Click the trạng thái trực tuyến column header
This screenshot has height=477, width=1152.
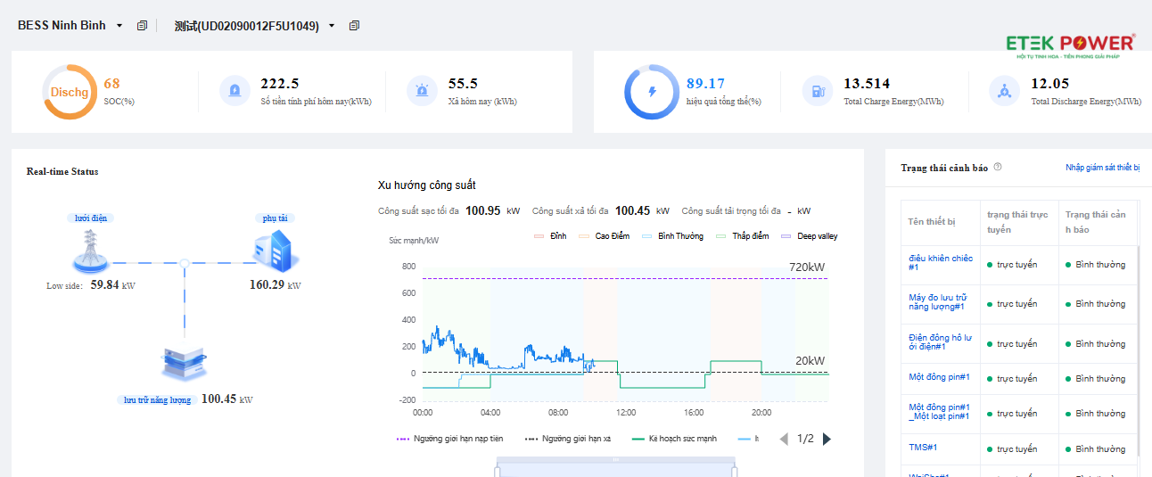[x=1017, y=222]
